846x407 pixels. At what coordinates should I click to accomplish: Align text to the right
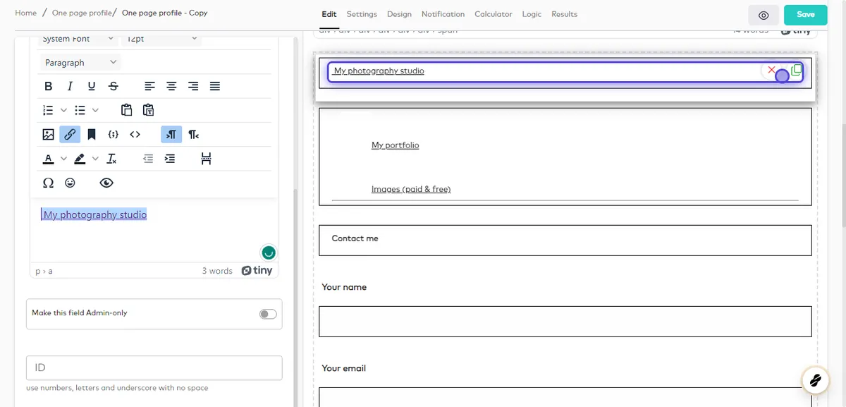click(x=193, y=86)
